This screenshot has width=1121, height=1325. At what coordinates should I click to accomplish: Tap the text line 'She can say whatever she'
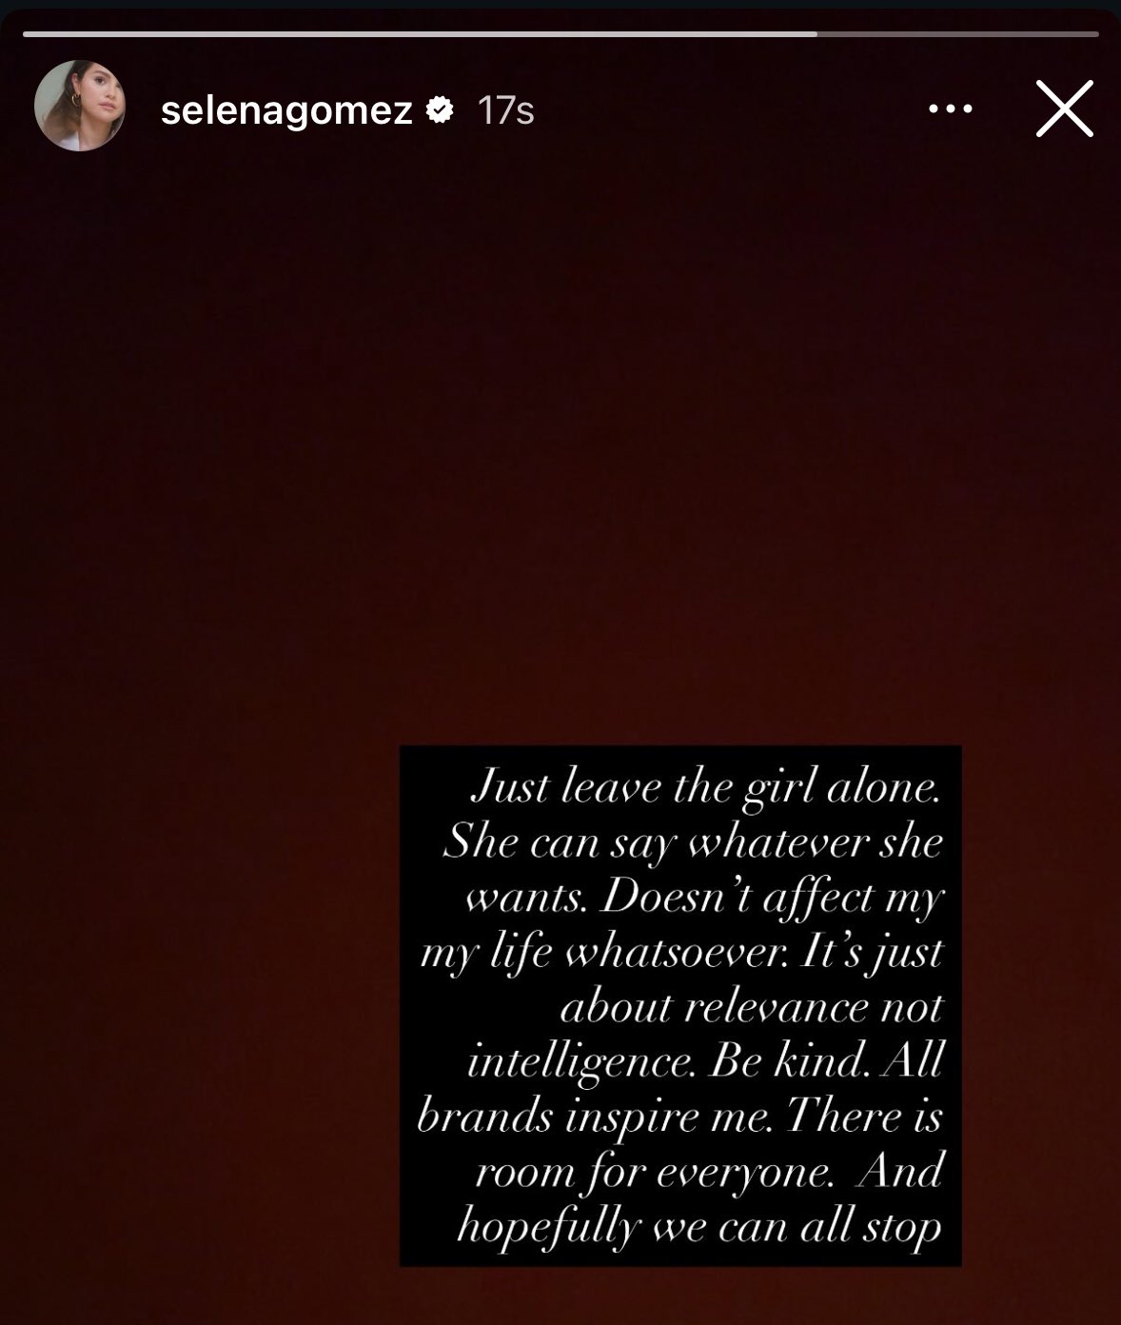click(693, 843)
